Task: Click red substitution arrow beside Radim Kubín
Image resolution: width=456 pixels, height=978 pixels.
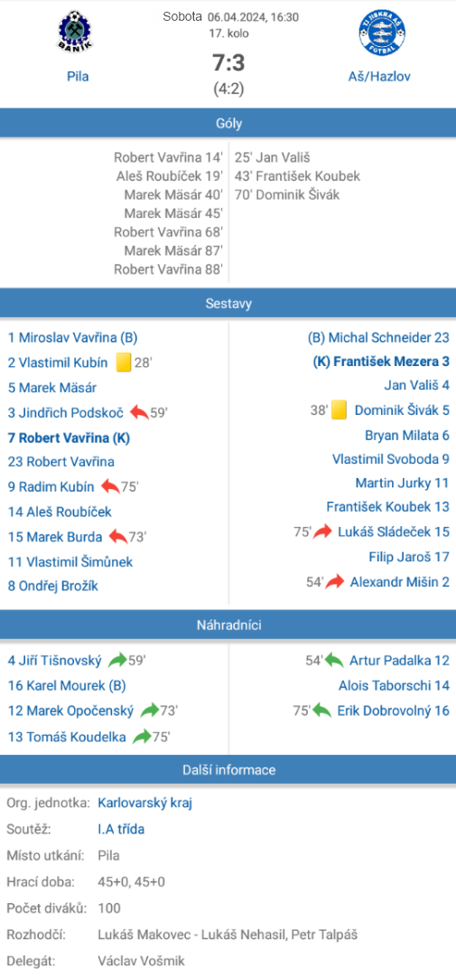Action: (x=111, y=486)
